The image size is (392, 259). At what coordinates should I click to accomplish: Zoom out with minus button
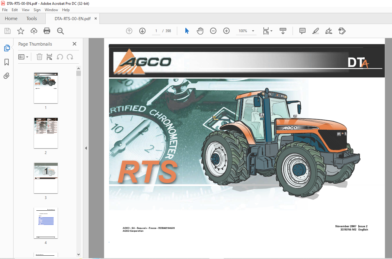(x=213, y=31)
